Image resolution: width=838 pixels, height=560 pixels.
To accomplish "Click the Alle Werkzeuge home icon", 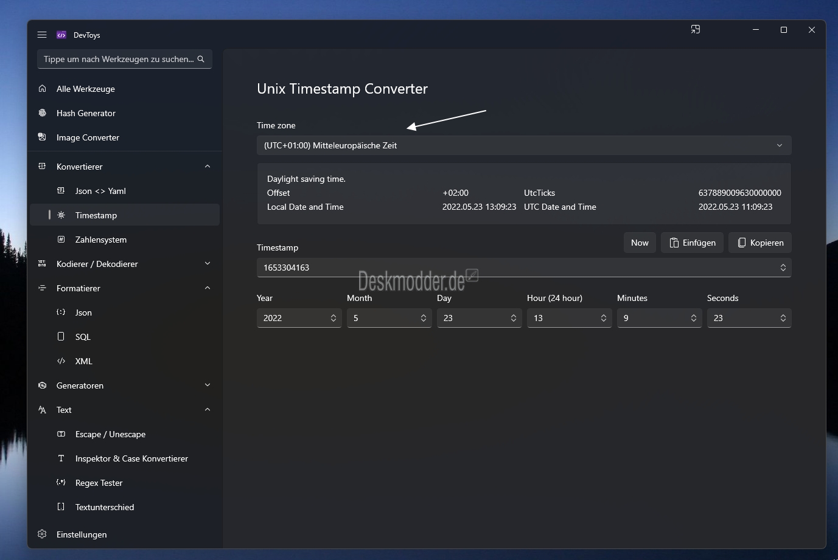I will [42, 89].
